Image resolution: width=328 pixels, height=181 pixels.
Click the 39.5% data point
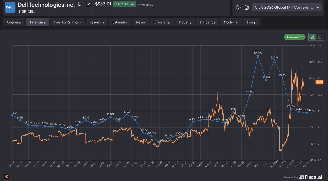[x=250, y=95]
